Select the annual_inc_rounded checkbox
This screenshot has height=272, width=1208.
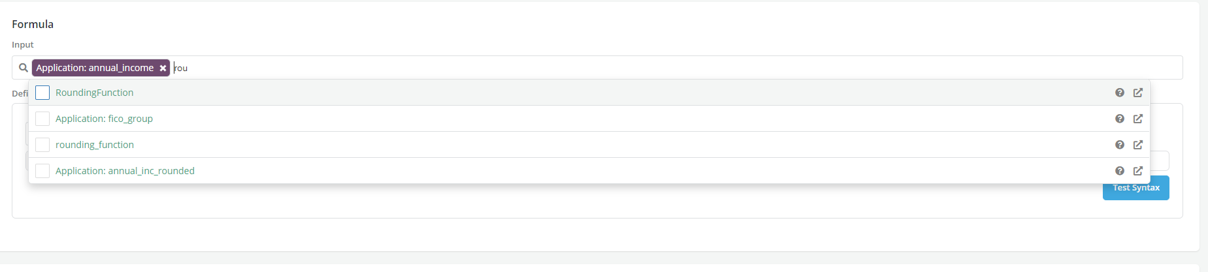tap(42, 171)
